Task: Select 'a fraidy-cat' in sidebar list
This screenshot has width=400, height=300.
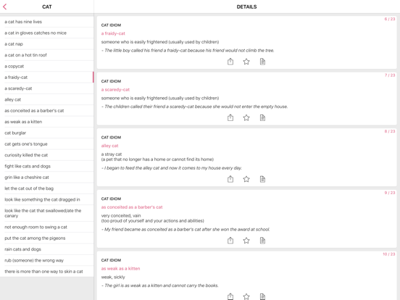Action: click(47, 78)
